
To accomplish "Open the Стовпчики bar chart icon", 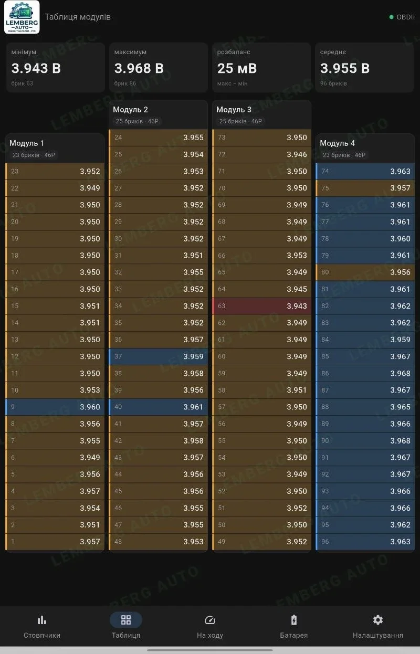I will click(42, 620).
